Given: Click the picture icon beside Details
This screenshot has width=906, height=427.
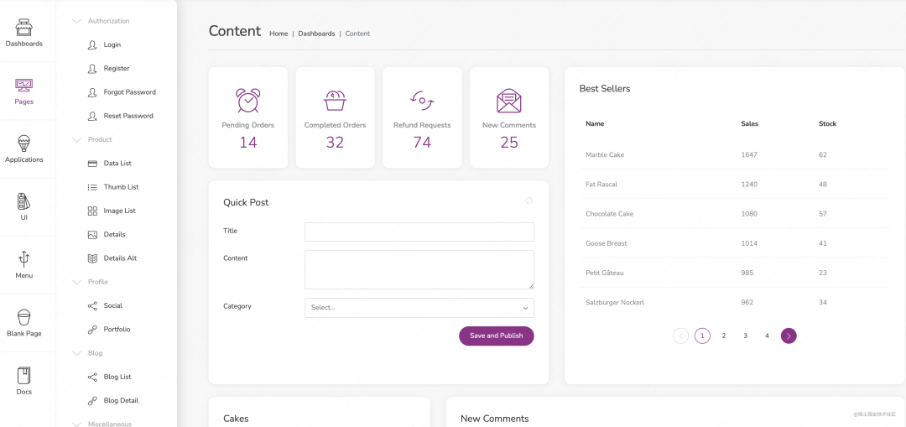Looking at the screenshot, I should click(x=92, y=235).
